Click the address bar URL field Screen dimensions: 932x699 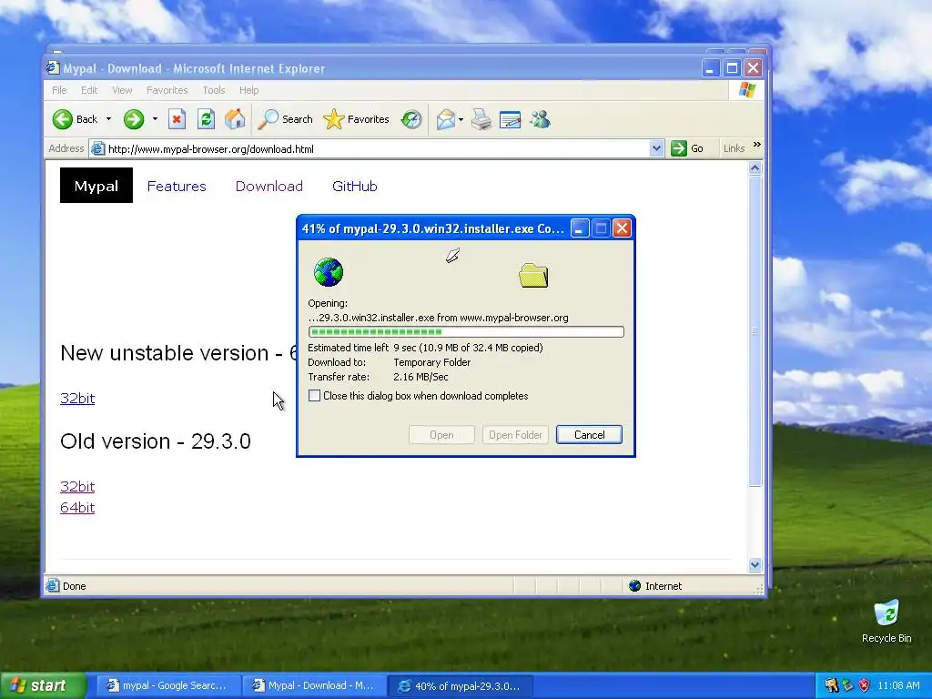[377, 148]
